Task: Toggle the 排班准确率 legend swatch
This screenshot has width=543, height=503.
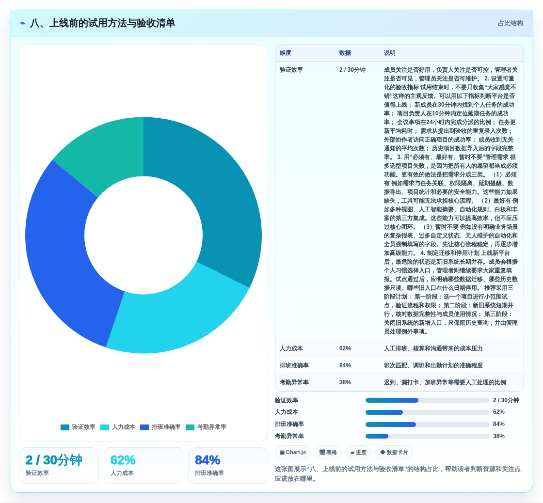Action: pyautogui.click(x=144, y=427)
